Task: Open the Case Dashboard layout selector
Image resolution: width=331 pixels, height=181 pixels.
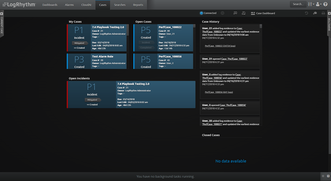Action: pyautogui.click(x=263, y=13)
